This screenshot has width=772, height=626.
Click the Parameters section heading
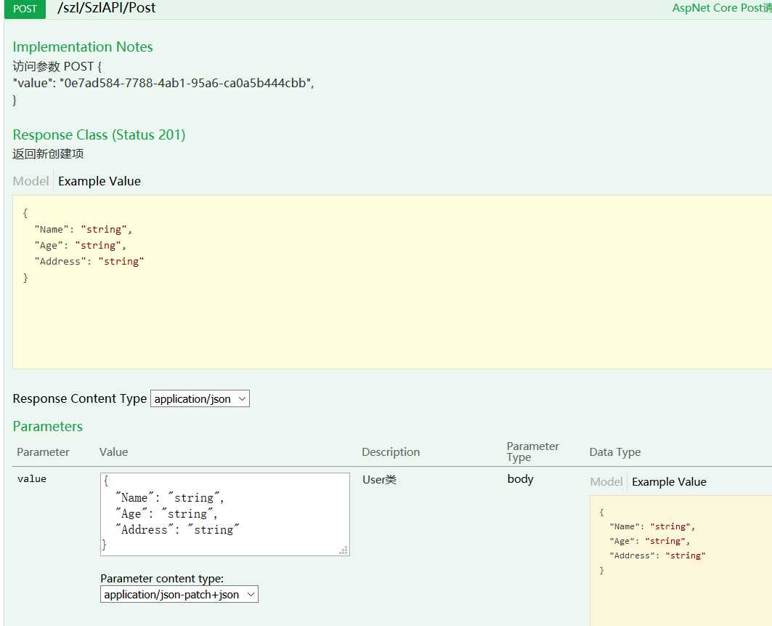tap(48, 426)
